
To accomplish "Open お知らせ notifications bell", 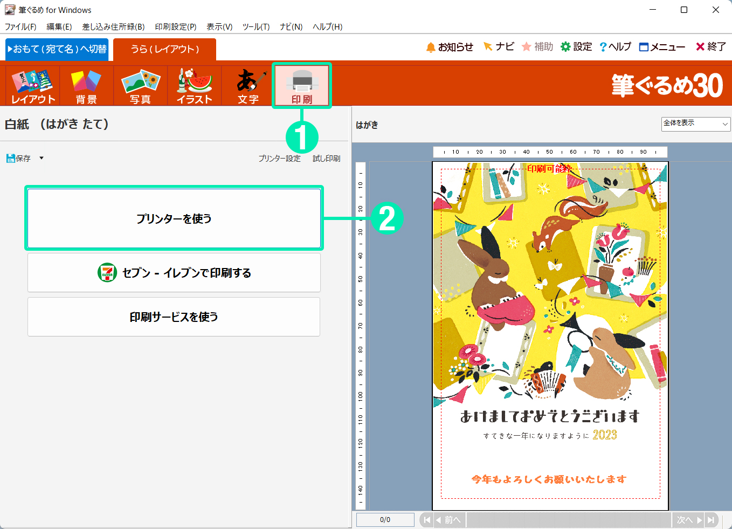I will click(x=431, y=47).
